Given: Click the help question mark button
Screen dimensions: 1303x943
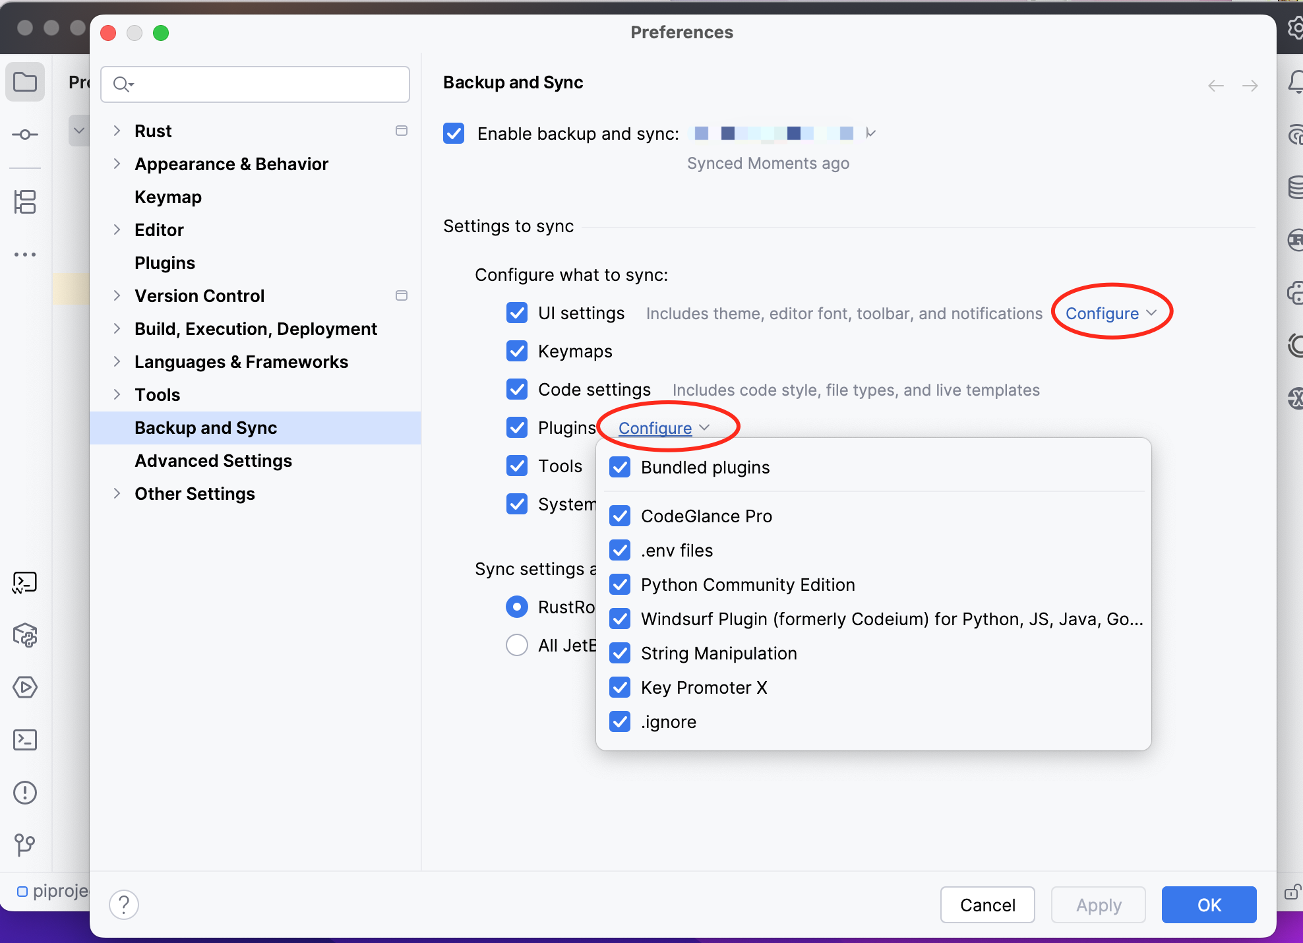Looking at the screenshot, I should (124, 905).
